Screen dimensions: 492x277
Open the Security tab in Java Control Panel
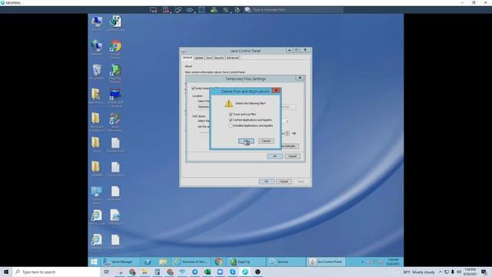coord(219,58)
